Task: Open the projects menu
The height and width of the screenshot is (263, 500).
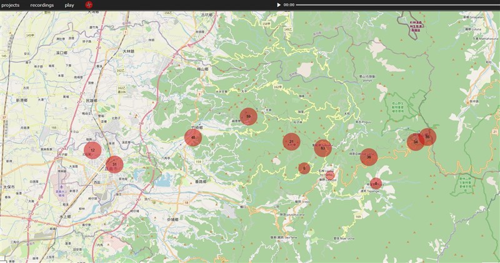Action: click(10, 5)
